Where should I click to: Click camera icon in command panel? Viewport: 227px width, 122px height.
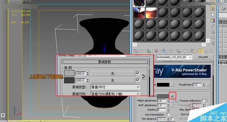[x=224, y=9]
